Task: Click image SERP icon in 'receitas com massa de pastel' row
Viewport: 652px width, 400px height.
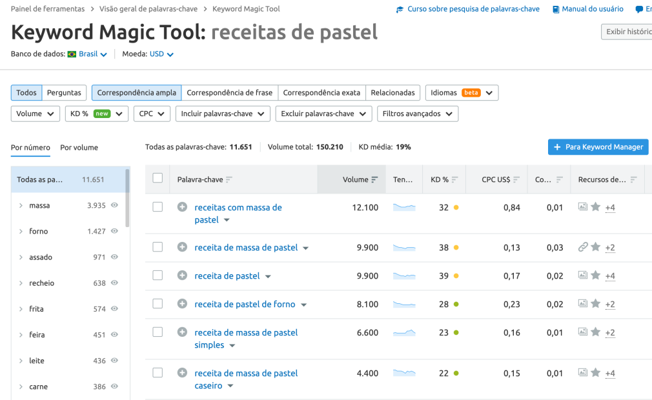Action: (x=583, y=206)
